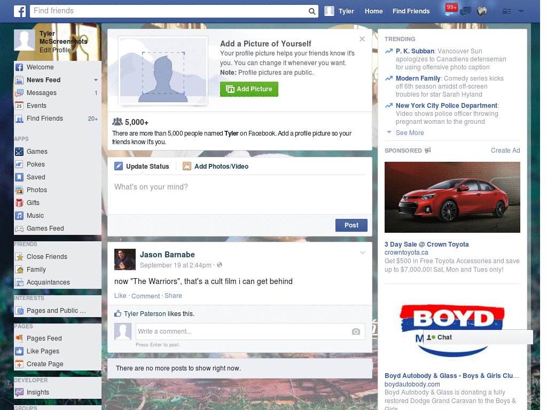Open Events in the sidebar

click(58, 106)
